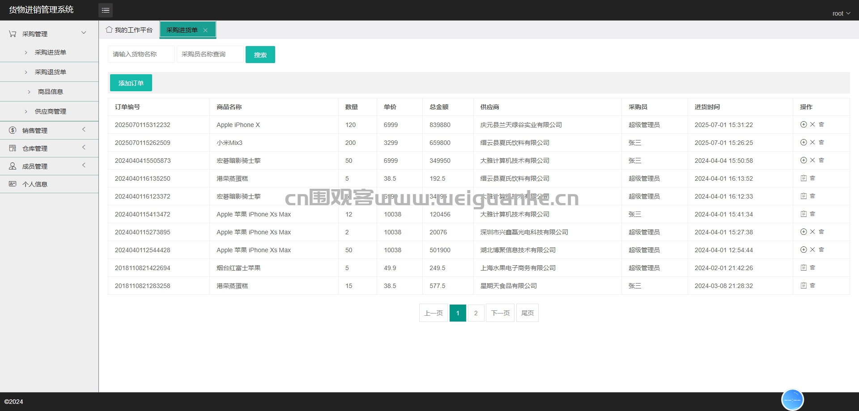The height and width of the screenshot is (411, 859).
Task: Click trash icon for order 2024040115413472
Action: 812,214
